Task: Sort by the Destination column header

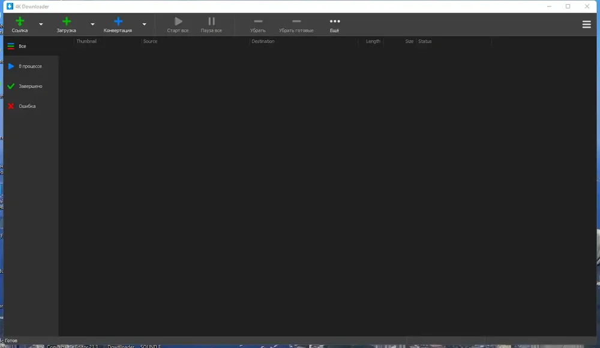Action: pos(263,41)
